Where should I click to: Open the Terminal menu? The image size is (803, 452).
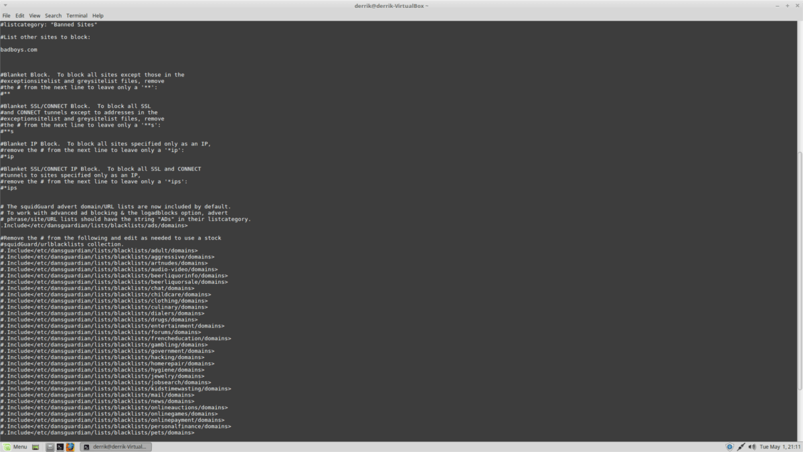click(x=77, y=15)
